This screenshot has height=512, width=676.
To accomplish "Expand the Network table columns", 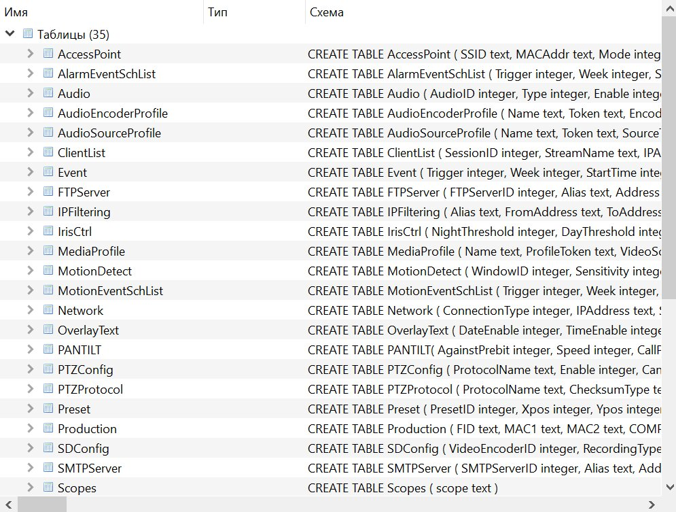I will pyautogui.click(x=30, y=310).
